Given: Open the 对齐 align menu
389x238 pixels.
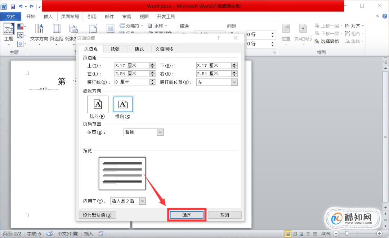Looking at the screenshot, I should click(354, 26).
